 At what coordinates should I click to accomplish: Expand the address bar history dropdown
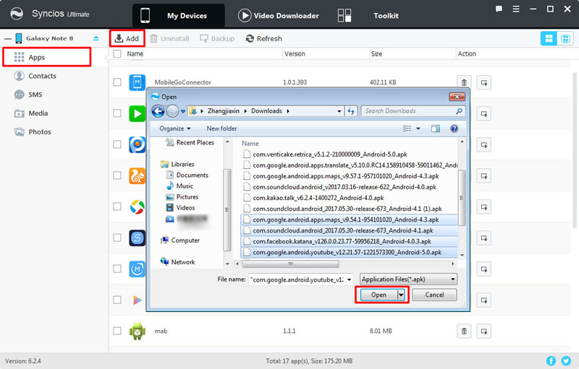pyautogui.click(x=339, y=111)
